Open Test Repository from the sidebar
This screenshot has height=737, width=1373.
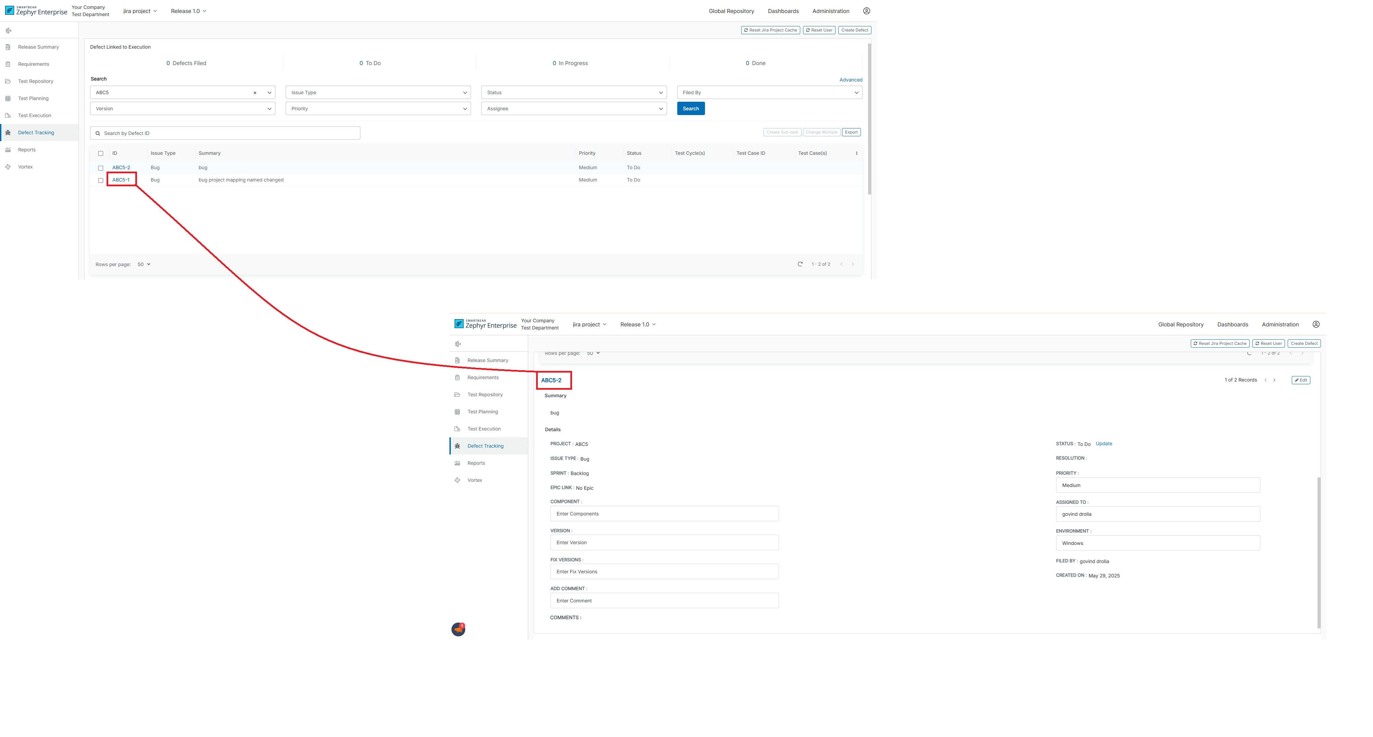[x=35, y=81]
